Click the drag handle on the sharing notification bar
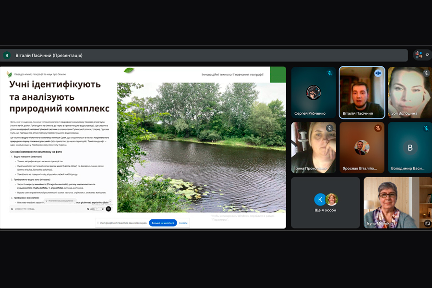This screenshot has height=288, width=432. [98, 223]
